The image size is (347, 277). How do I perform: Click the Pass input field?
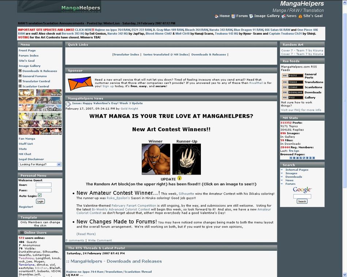click(x=43, y=190)
